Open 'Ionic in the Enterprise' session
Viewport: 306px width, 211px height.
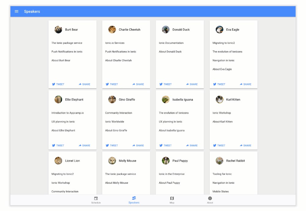pyautogui.click(x=172, y=174)
